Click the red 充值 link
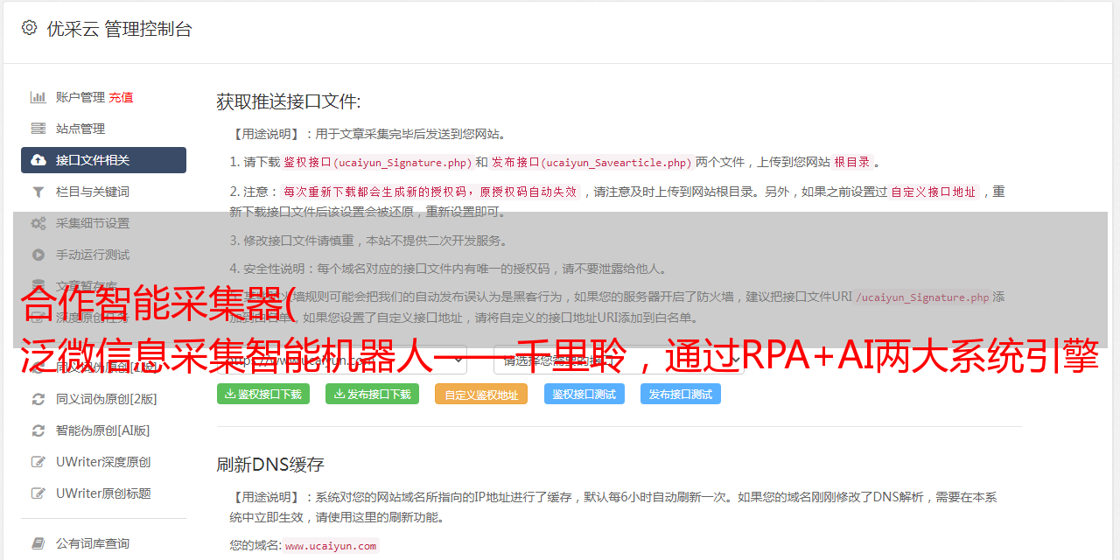This screenshot has width=1120, height=560. click(121, 97)
